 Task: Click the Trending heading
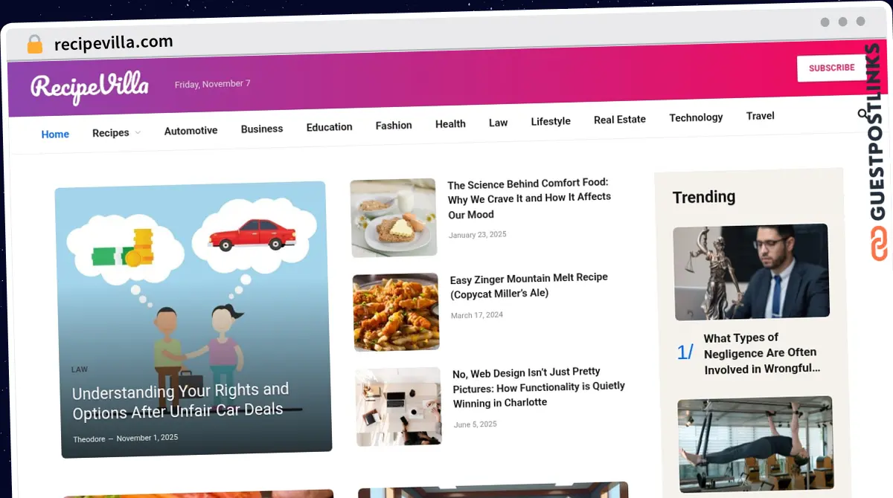703,197
